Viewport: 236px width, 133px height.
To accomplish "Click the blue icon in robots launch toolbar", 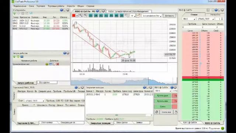I will pos(22,57).
